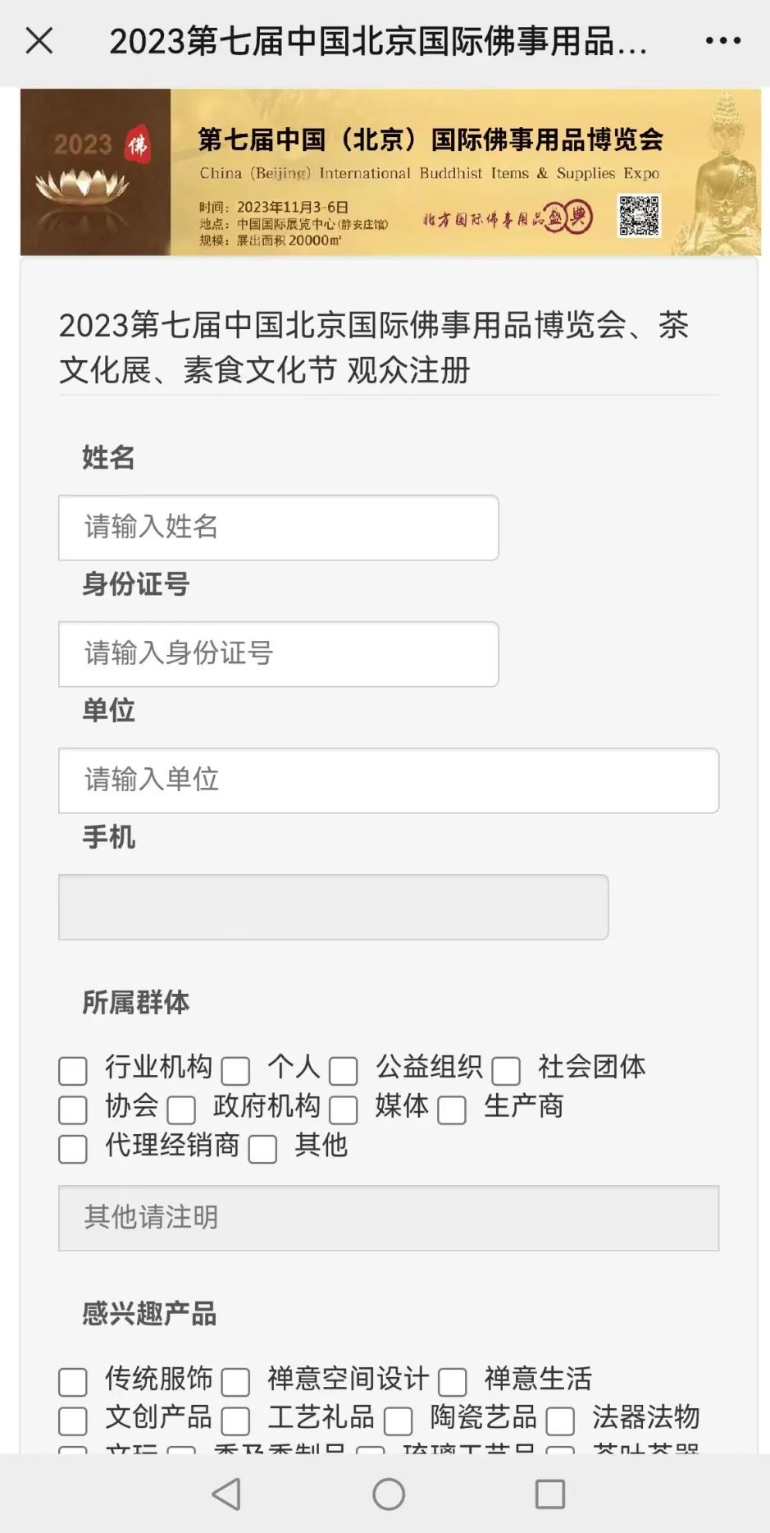This screenshot has height=1533, width=770.
Task: Focus the 姓名 name input field
Action: (x=278, y=527)
